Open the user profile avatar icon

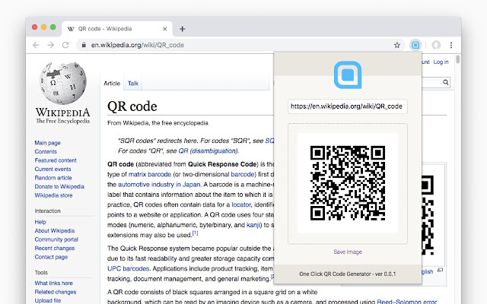tap(436, 45)
